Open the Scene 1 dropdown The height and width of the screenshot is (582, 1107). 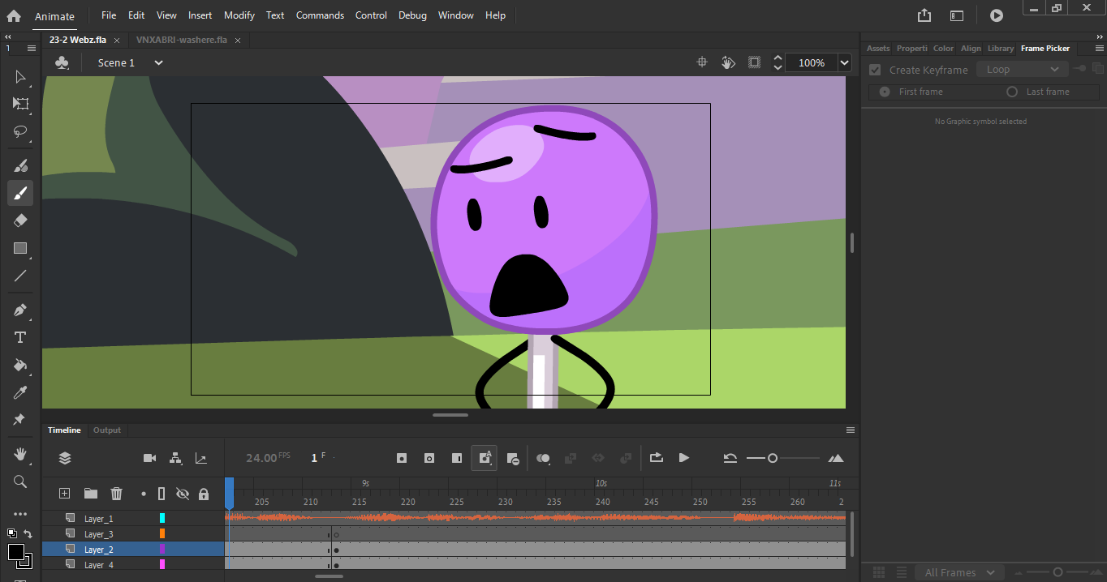tap(158, 62)
